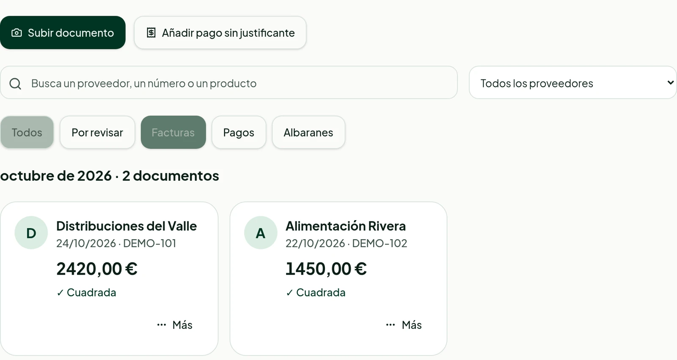Viewport: 677px width, 360px height.
Task: Click the A avatar for Alimentación Rivera
Action: [261, 233]
